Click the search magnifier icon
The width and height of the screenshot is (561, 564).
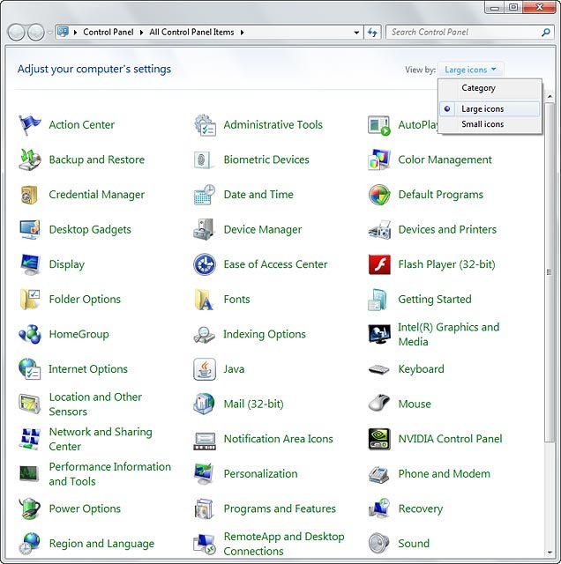(546, 33)
